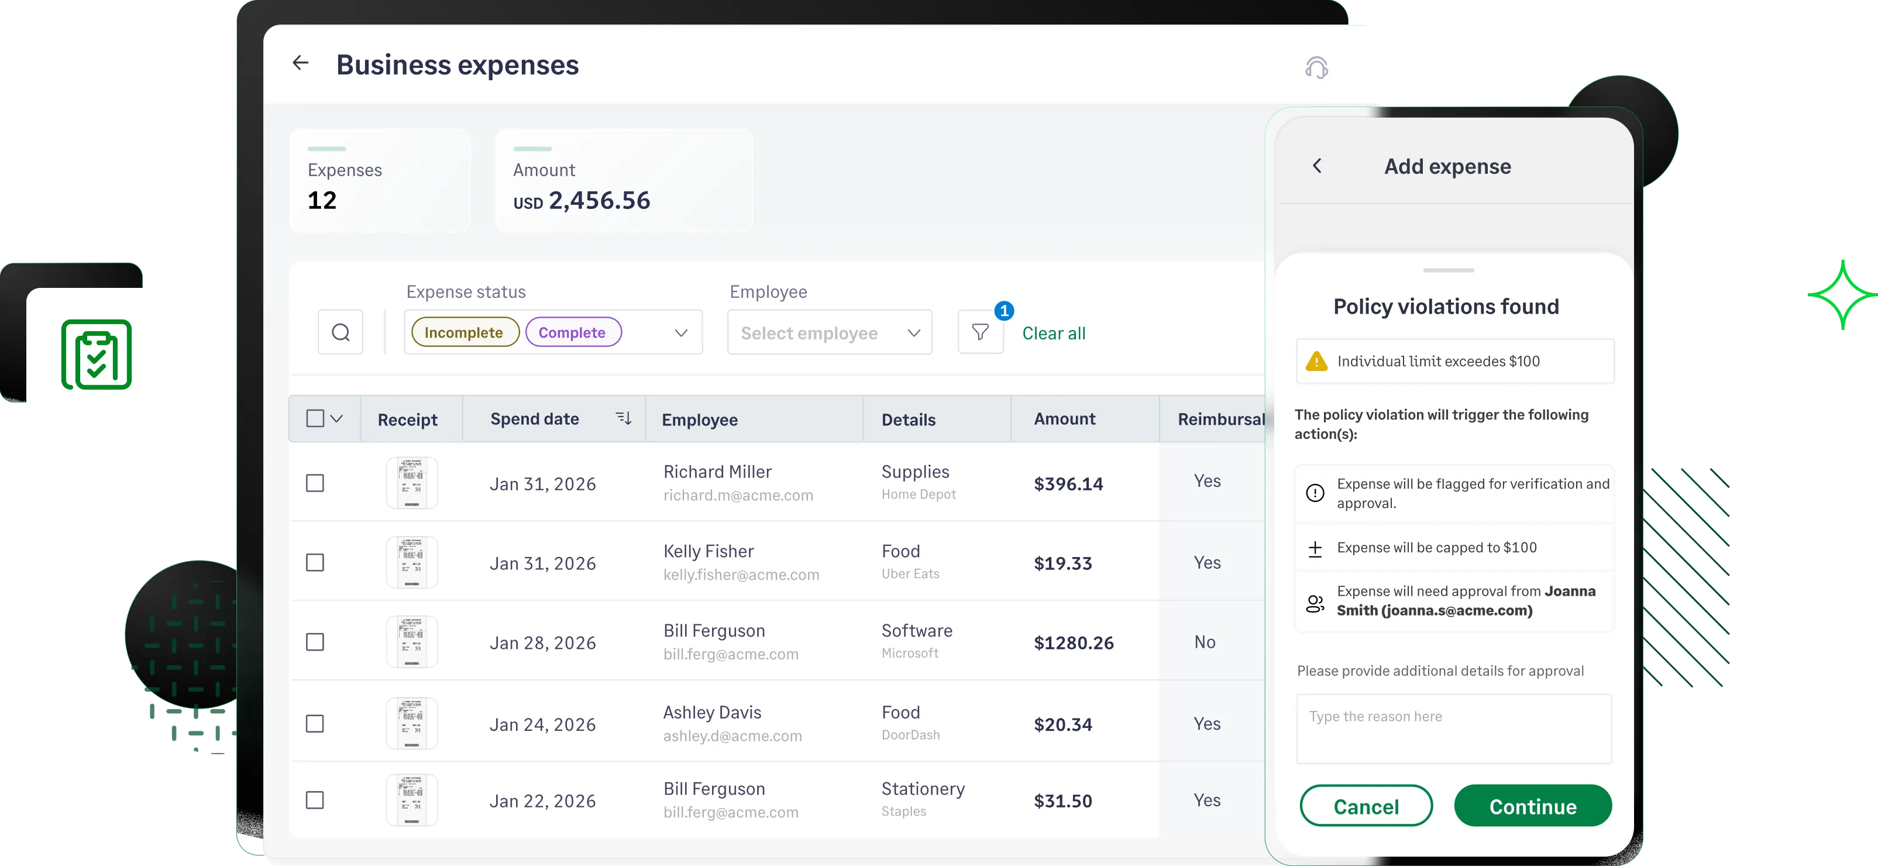The image size is (1878, 866).
Task: Click the approval person icon for Joanna Smith action
Action: (1315, 603)
